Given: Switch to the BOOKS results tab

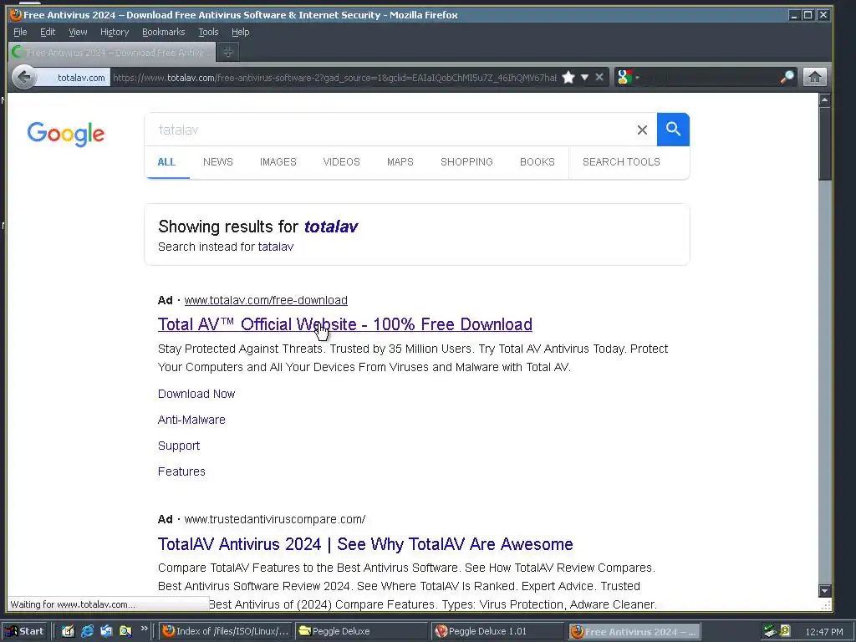Looking at the screenshot, I should click(538, 162).
